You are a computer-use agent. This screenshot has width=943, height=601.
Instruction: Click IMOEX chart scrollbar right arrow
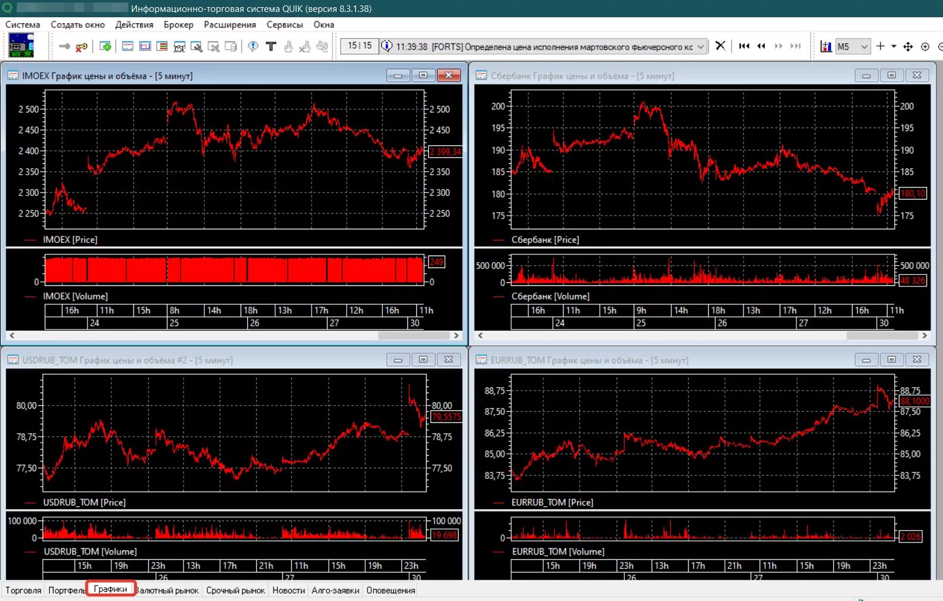[x=456, y=335]
